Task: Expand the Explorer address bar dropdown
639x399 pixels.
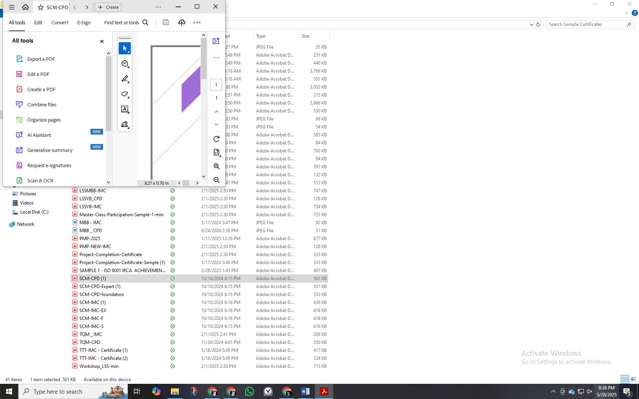Action: tap(531, 24)
